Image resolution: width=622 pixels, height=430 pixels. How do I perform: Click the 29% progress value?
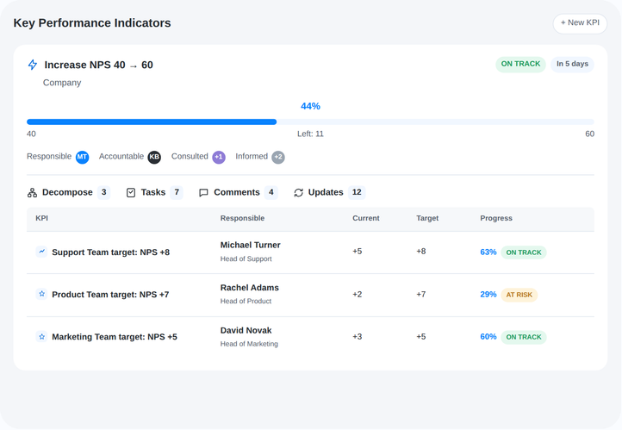pyautogui.click(x=488, y=295)
